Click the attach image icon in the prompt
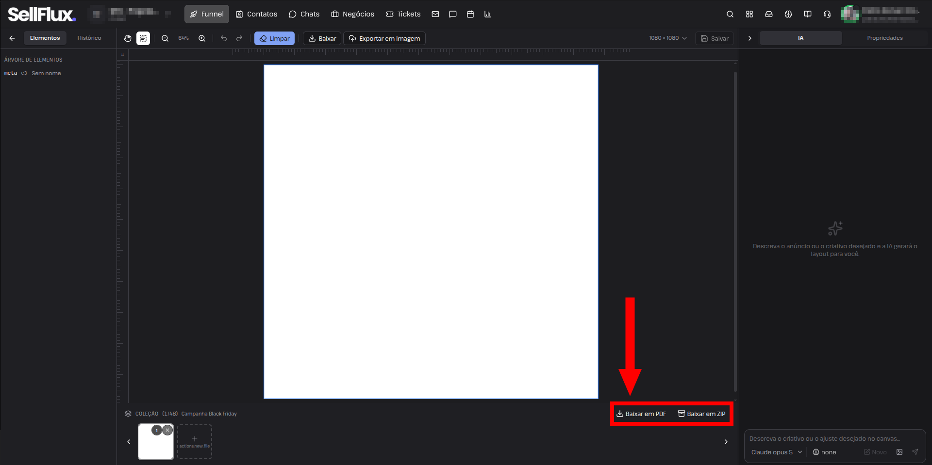932x465 pixels. click(x=899, y=452)
